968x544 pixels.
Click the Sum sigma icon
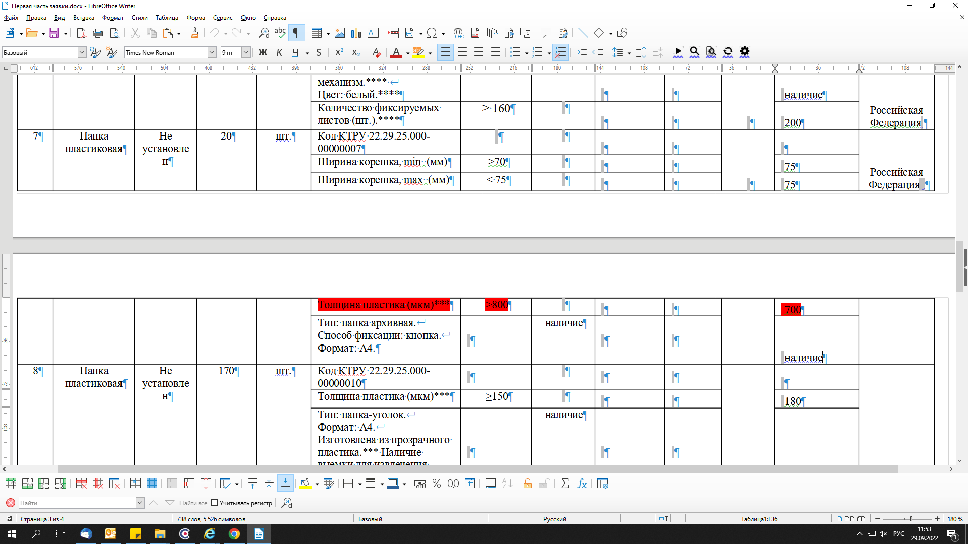(565, 484)
